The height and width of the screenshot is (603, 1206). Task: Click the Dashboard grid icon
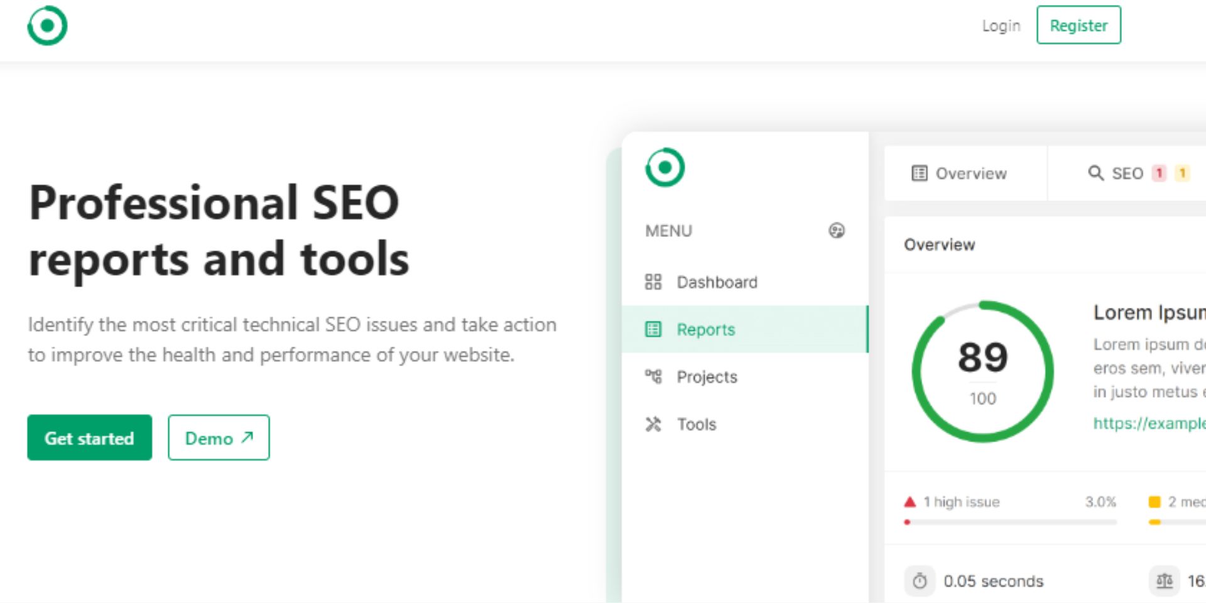pyautogui.click(x=653, y=282)
